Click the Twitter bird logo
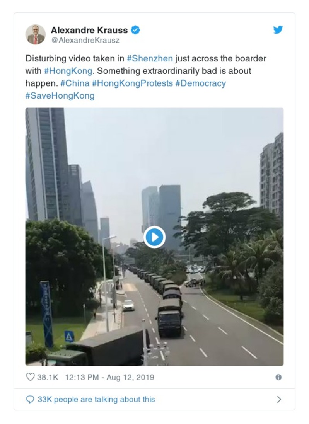Image resolution: width=309 pixels, height=424 pixels. click(x=278, y=30)
